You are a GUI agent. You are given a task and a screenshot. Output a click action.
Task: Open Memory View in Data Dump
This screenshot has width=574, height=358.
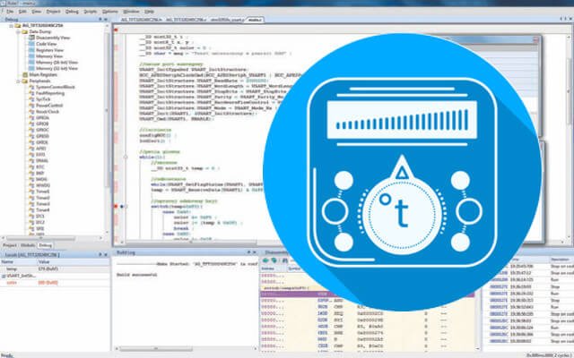click(x=49, y=56)
